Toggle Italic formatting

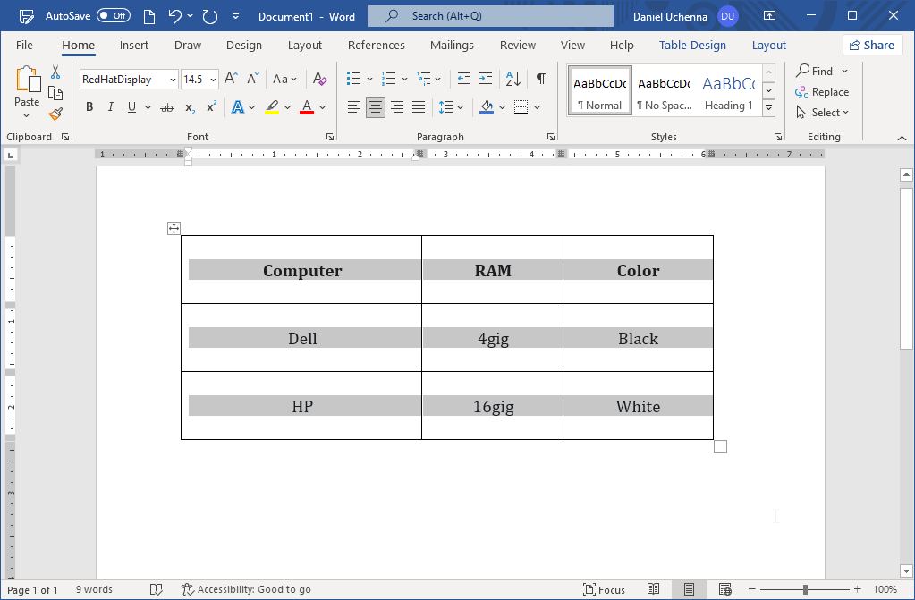click(111, 107)
